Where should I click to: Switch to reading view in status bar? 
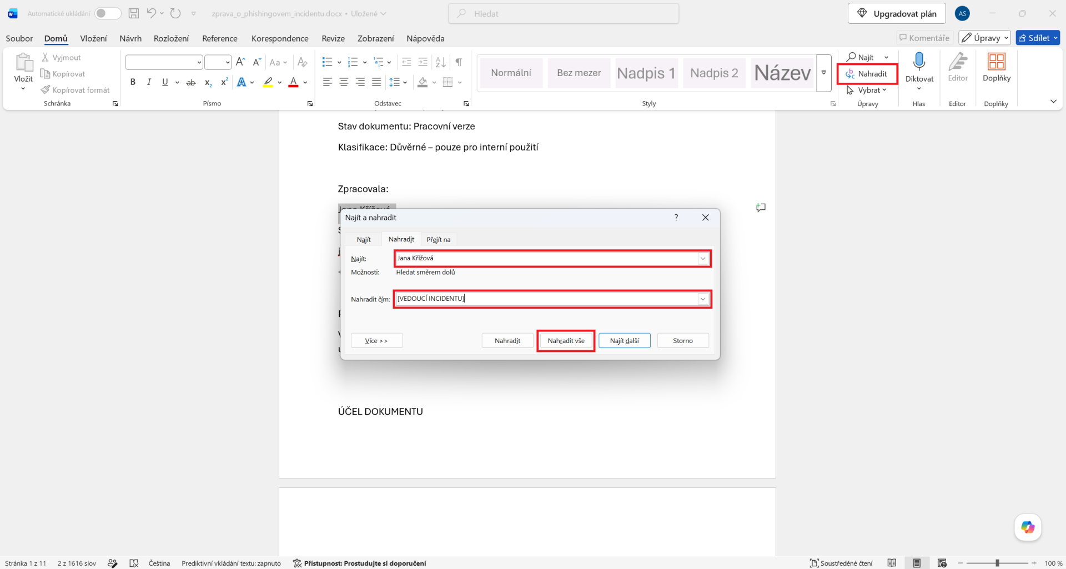click(892, 563)
